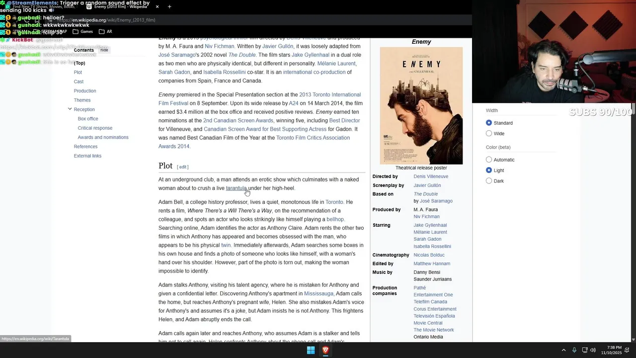636x358 pixels.
Task: Go to Cast in Contents sidebar
Action: 79,82
